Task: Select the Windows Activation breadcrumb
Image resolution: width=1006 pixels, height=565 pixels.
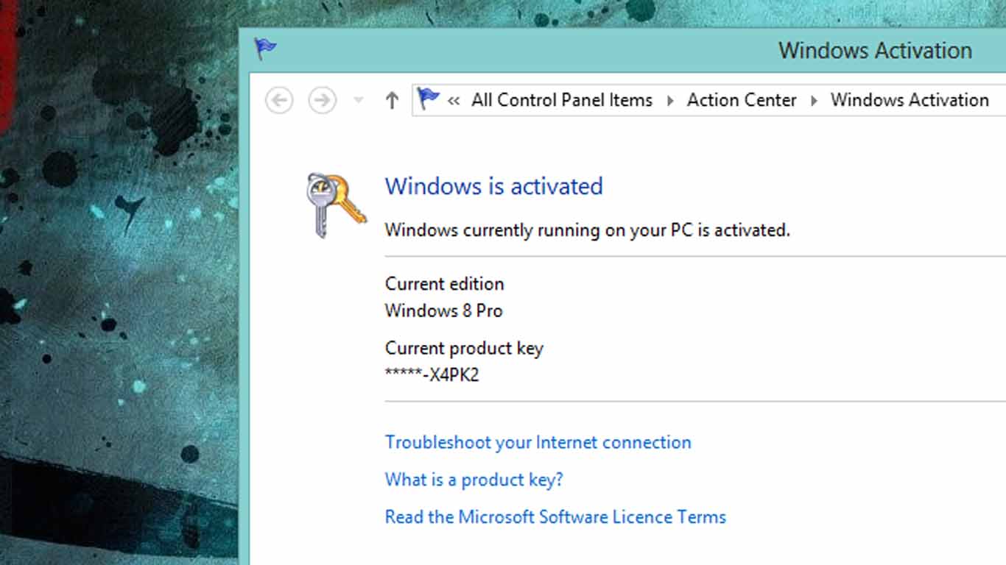Action: point(910,100)
